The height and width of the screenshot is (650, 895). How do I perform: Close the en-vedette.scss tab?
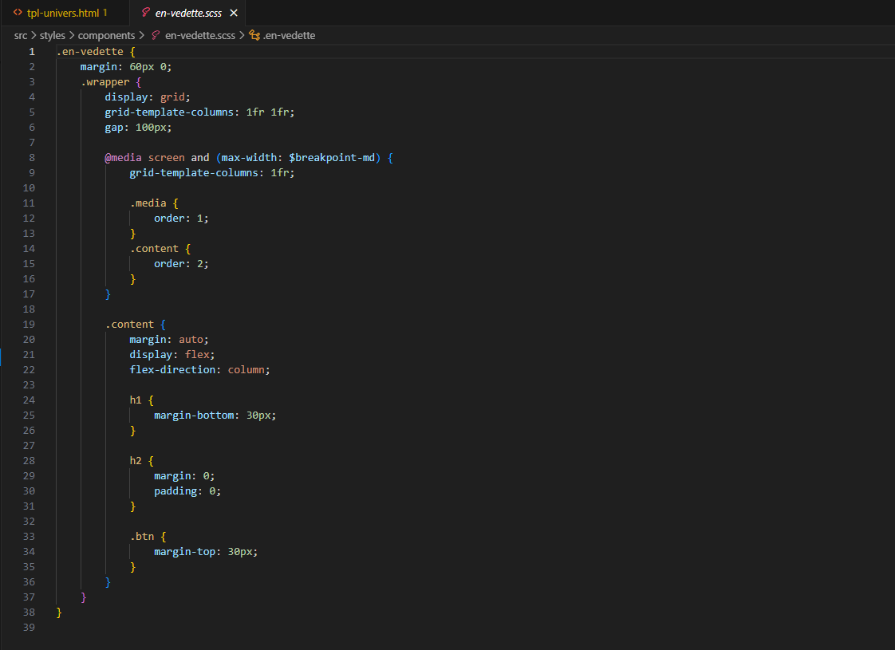232,13
